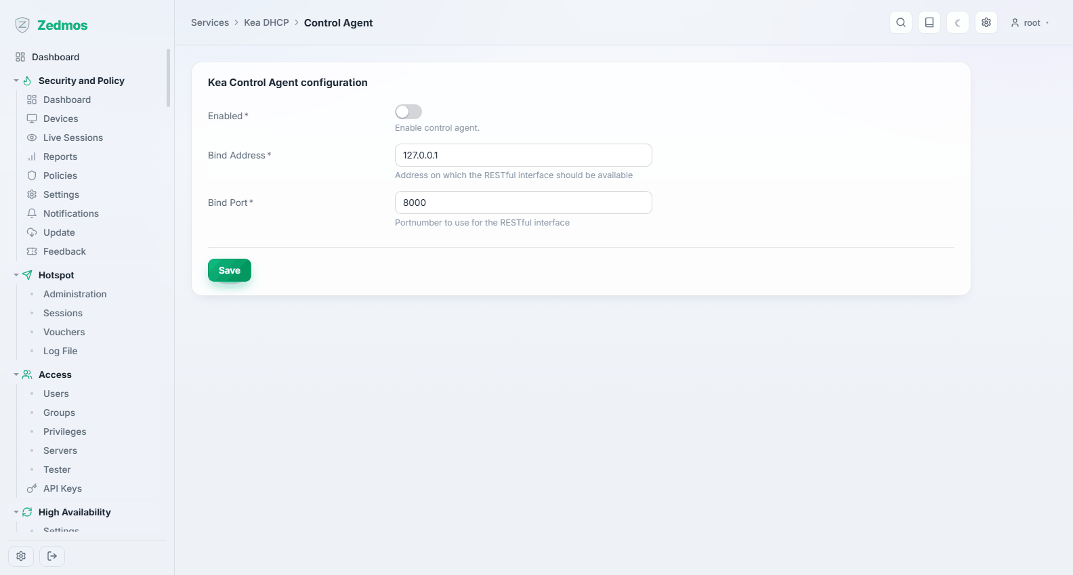Save the Kea Control Agent configuration

(x=230, y=270)
